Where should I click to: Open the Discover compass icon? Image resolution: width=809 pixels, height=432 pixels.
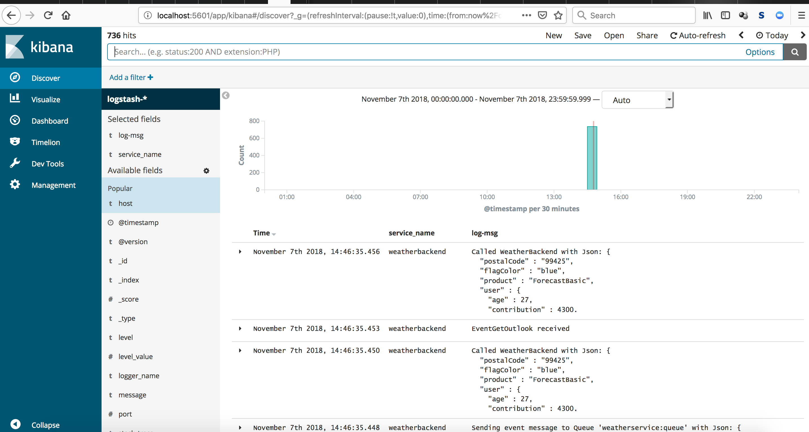click(x=15, y=77)
